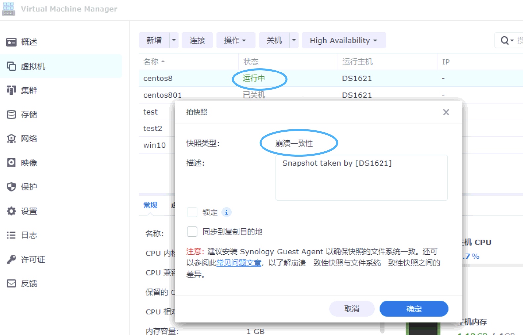Click the Virtual Machine Manager app icon

8,9
